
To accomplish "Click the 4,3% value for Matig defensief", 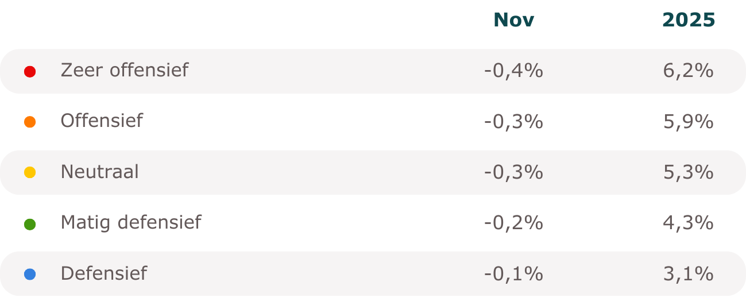I will [688, 222].
